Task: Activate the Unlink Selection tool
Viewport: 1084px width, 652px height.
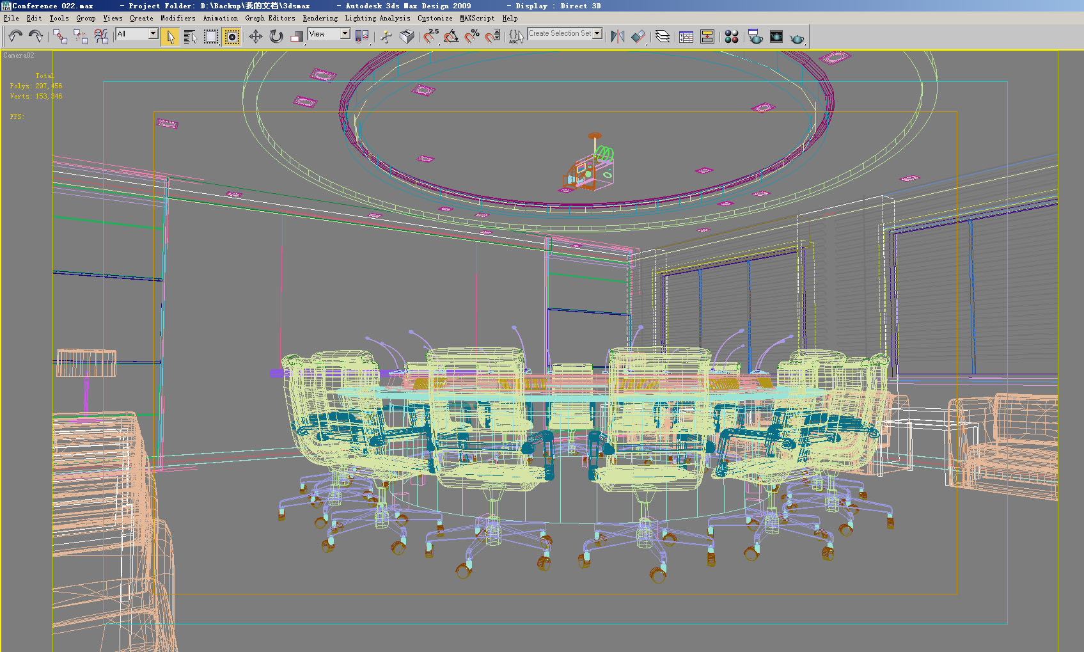Action: click(x=81, y=36)
